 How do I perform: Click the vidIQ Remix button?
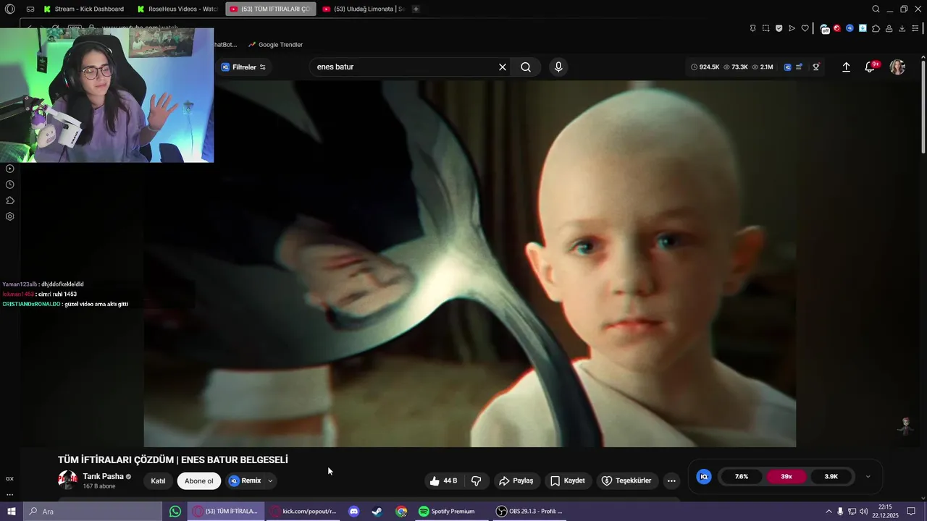coord(244,480)
